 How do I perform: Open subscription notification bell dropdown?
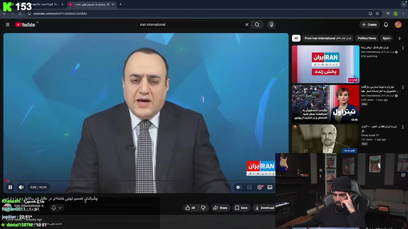click(x=57, y=208)
